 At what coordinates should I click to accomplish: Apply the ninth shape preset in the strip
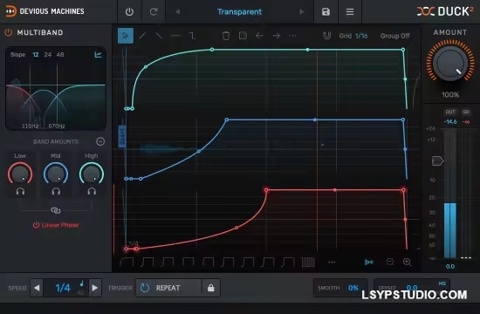[288, 262]
